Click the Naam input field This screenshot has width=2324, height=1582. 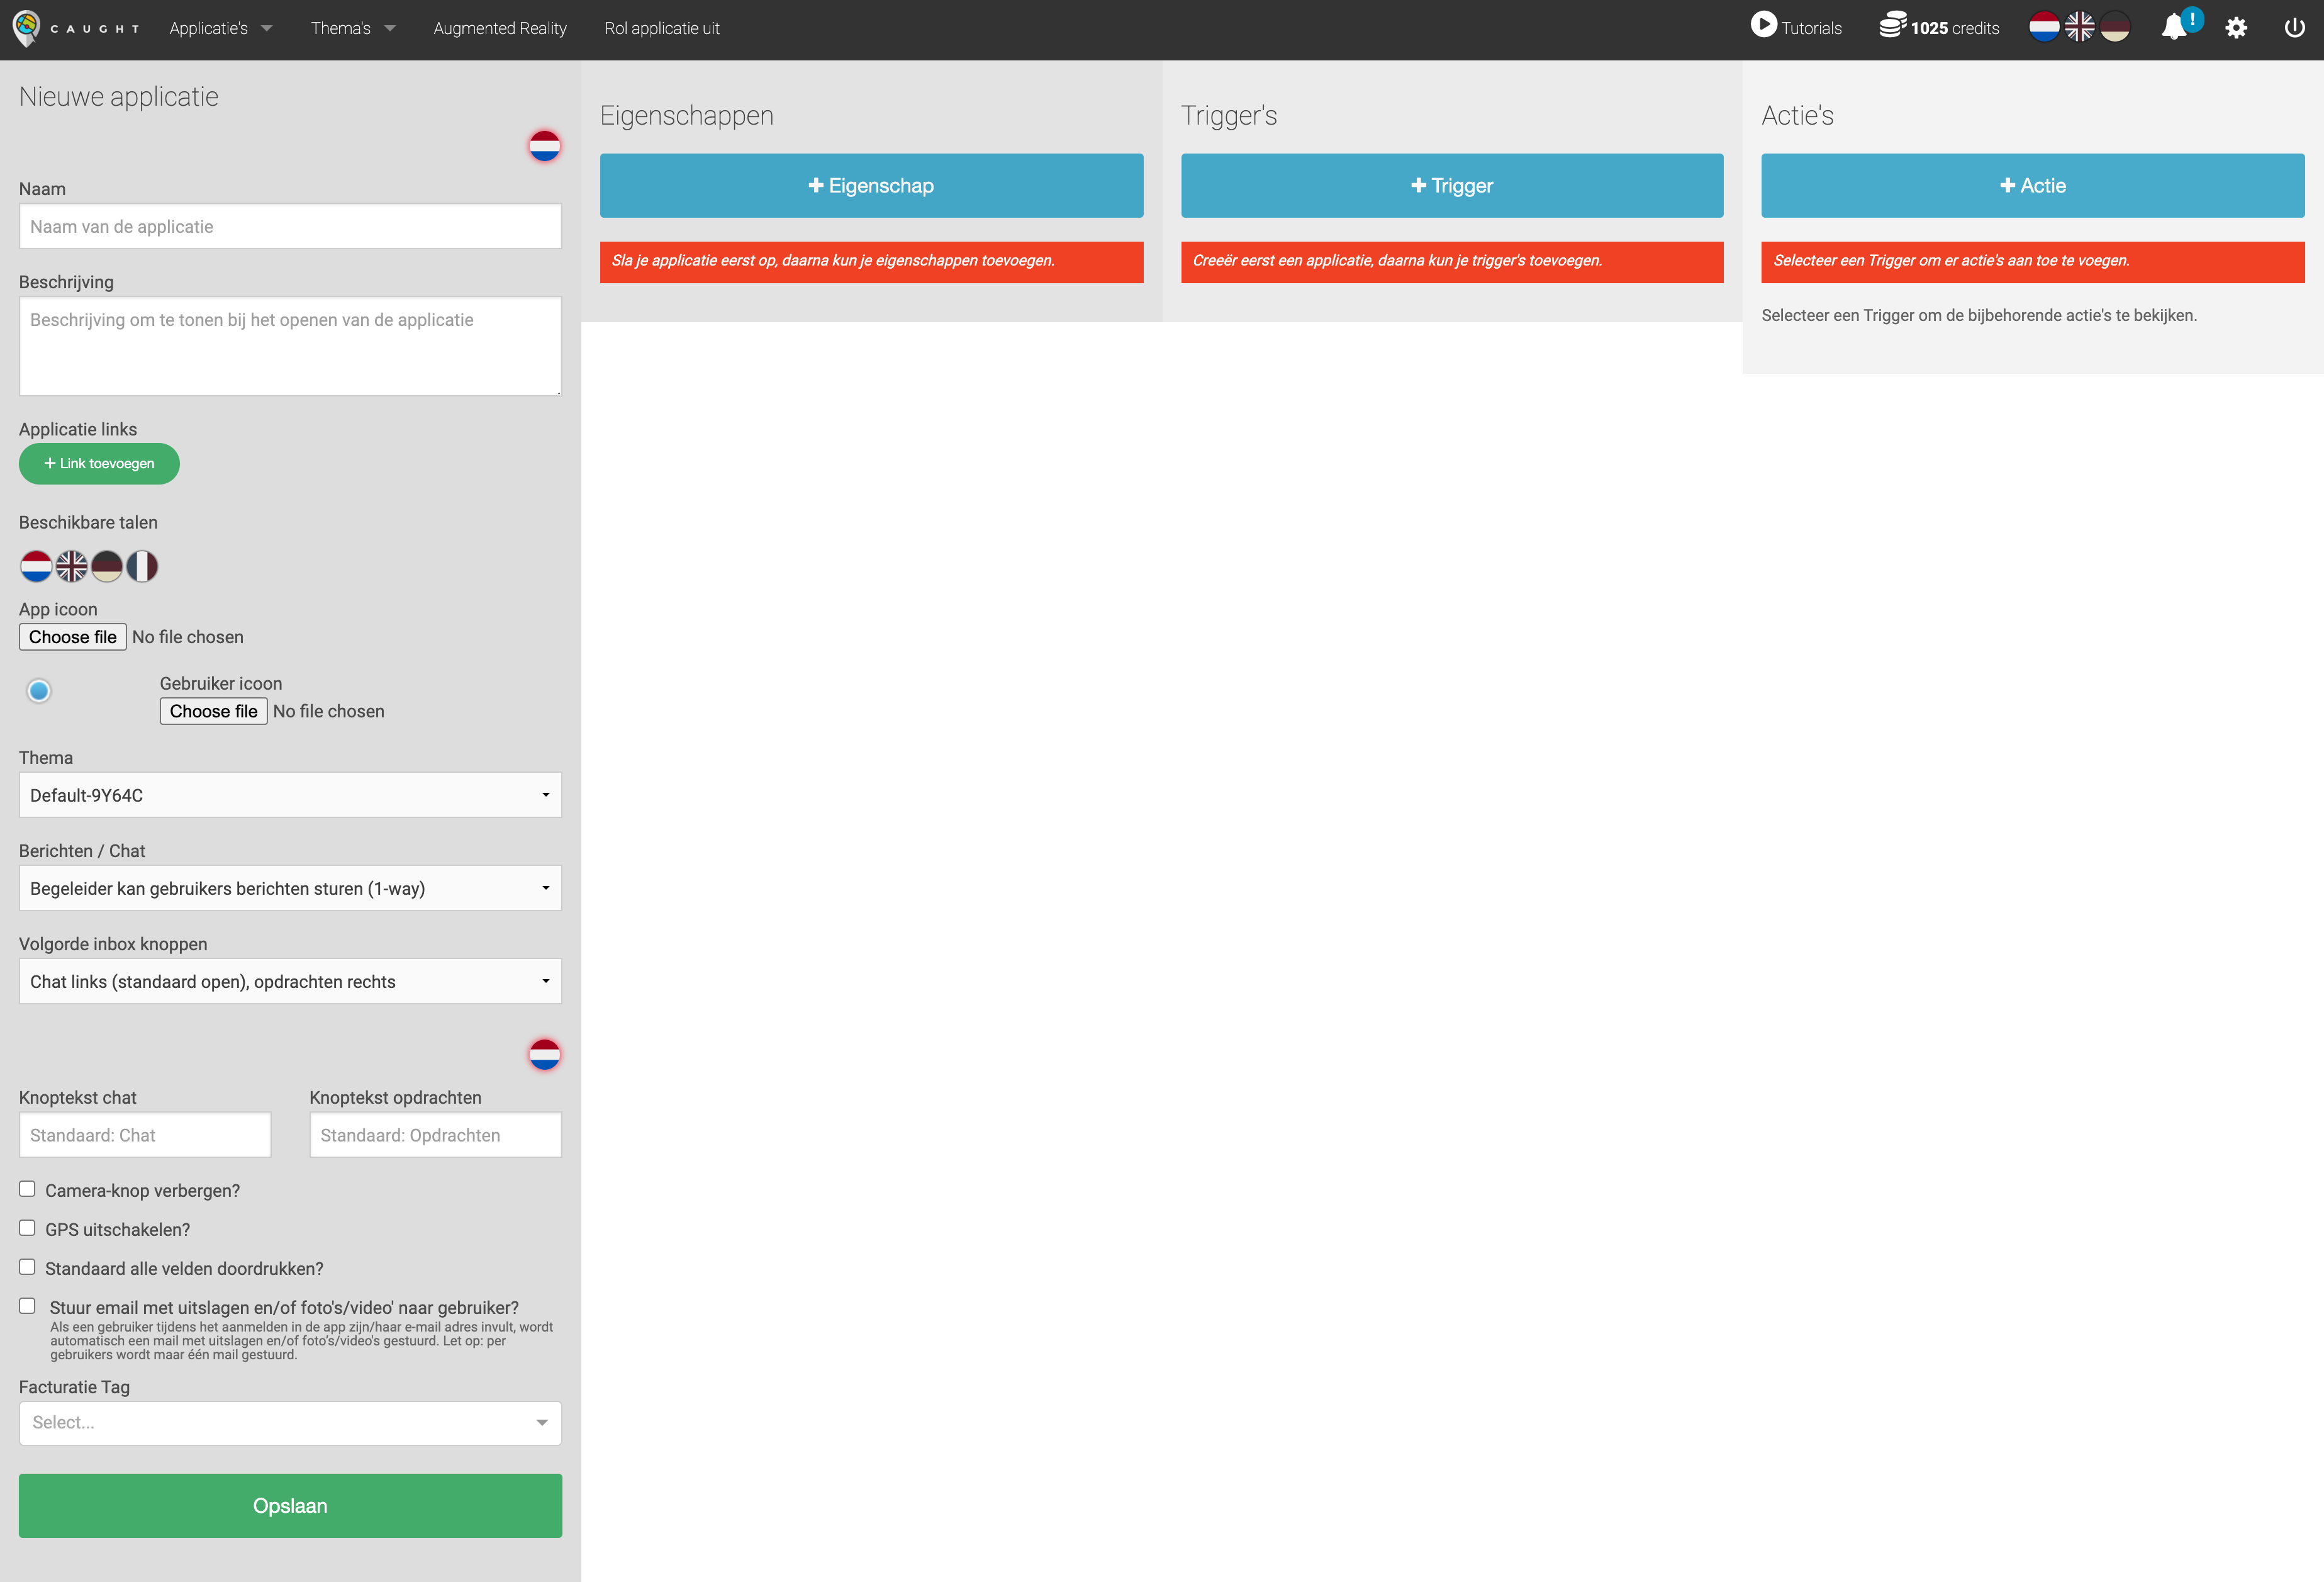click(290, 227)
